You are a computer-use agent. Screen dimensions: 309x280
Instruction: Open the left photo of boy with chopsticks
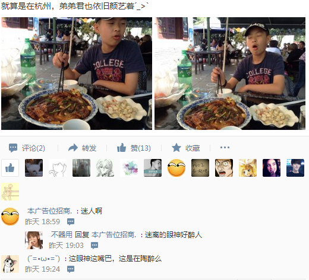pos(77,74)
